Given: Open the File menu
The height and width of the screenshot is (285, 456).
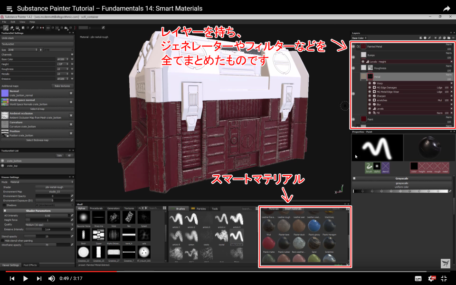Looking at the screenshot, I should pyautogui.click(x=4, y=22).
